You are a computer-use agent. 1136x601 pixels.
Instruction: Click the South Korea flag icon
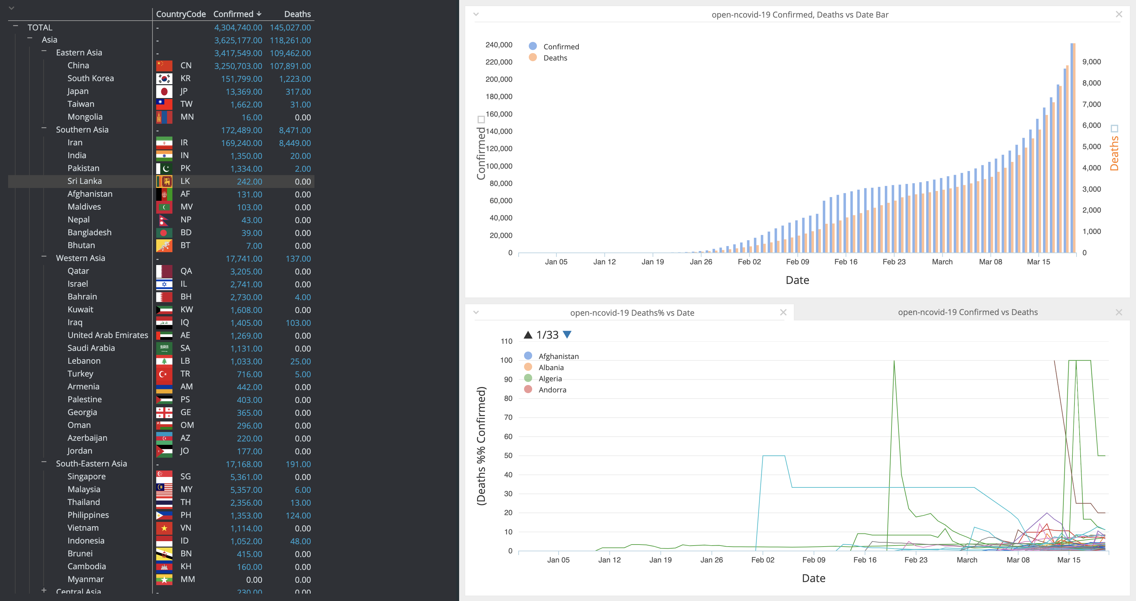click(x=164, y=78)
